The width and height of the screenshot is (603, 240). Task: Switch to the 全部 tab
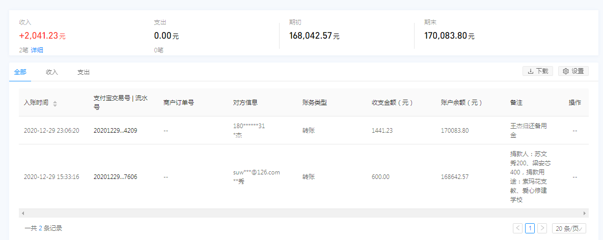[20, 72]
